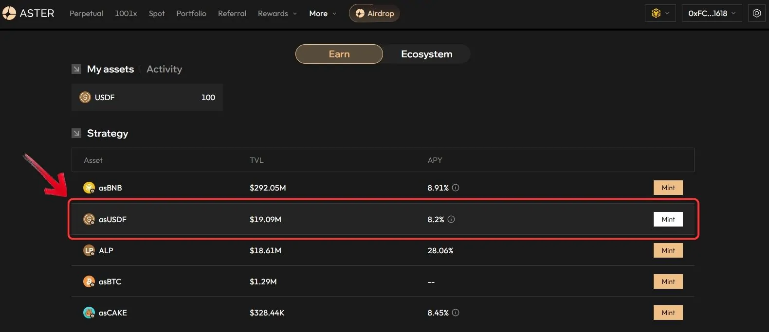Mint asUSDF with the white Mint button
Viewport: 769px width, 332px height.
tap(668, 219)
